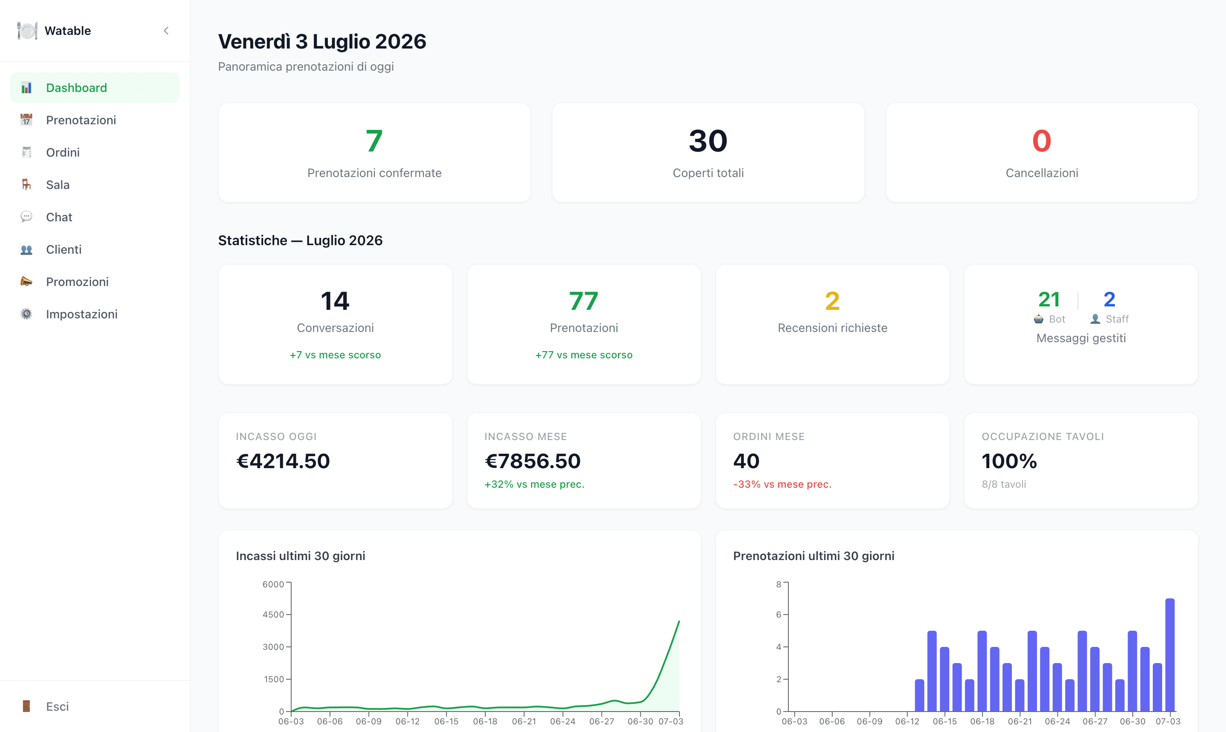Click the Impostazioni gear icon
The width and height of the screenshot is (1226, 732).
pos(27,314)
